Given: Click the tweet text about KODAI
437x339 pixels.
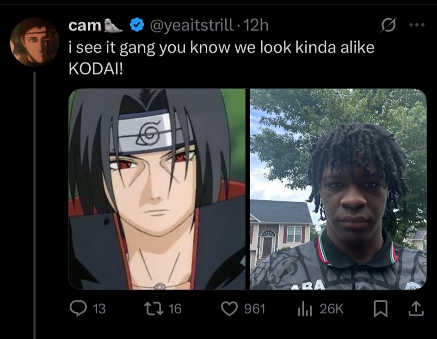Looking at the screenshot, I should (x=222, y=58).
